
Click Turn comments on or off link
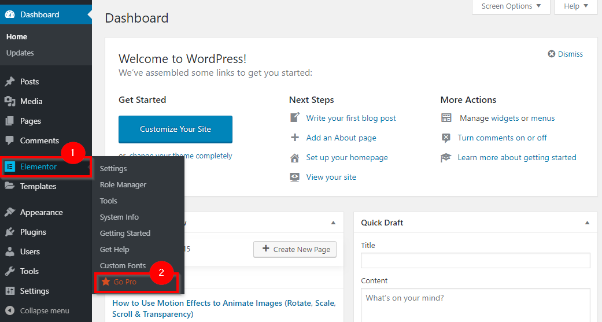click(502, 138)
